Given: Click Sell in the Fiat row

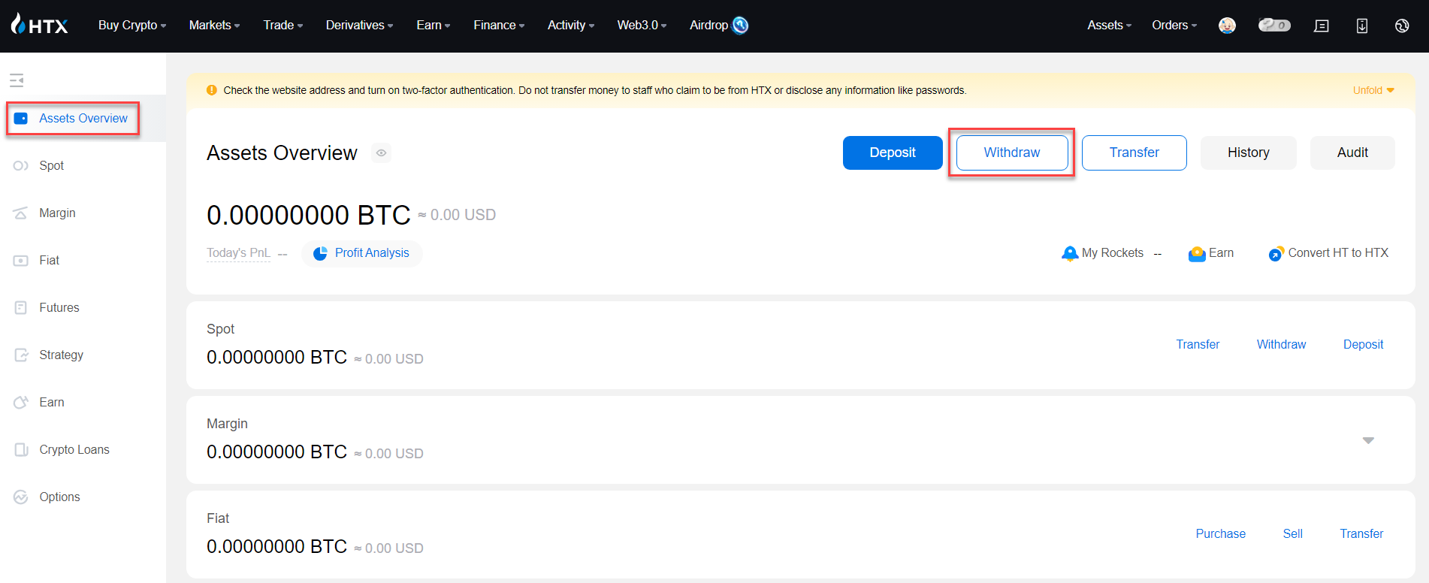Looking at the screenshot, I should (1292, 534).
